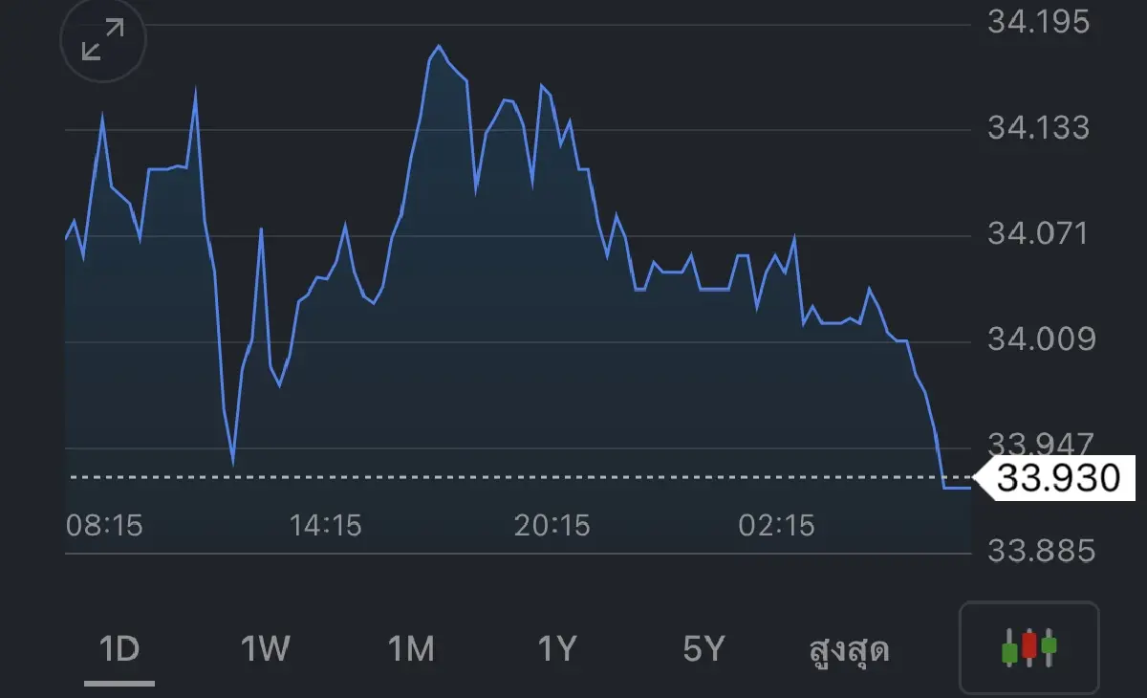Select the สูงสุด (max) range tab
Viewport: 1147px width, 698px height.
tap(850, 650)
